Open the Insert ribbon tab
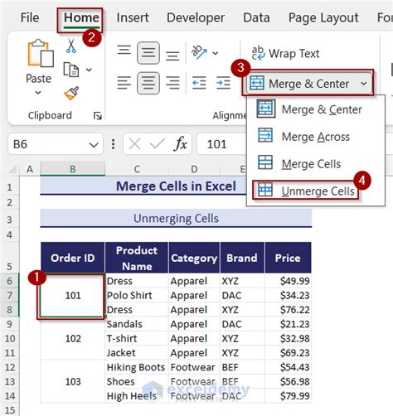393x416 pixels. pos(133,18)
